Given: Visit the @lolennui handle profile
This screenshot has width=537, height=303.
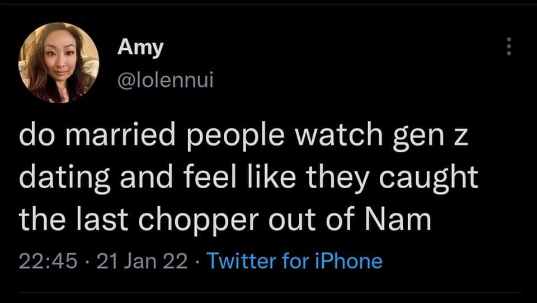Looking at the screenshot, I should pos(165,83).
